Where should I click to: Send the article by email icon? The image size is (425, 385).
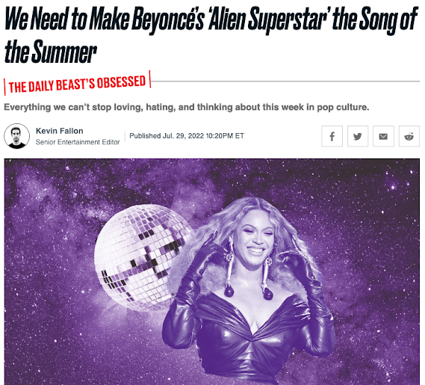[383, 136]
